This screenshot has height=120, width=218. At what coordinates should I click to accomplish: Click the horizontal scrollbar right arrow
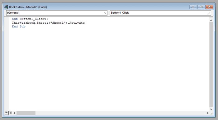pos(207,113)
